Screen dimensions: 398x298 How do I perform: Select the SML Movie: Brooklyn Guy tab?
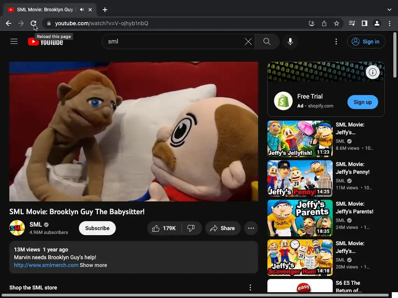pos(50,10)
